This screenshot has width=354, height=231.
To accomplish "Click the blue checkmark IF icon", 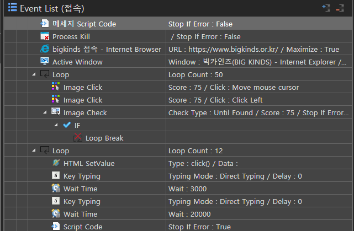I will pyautogui.click(x=67, y=125).
